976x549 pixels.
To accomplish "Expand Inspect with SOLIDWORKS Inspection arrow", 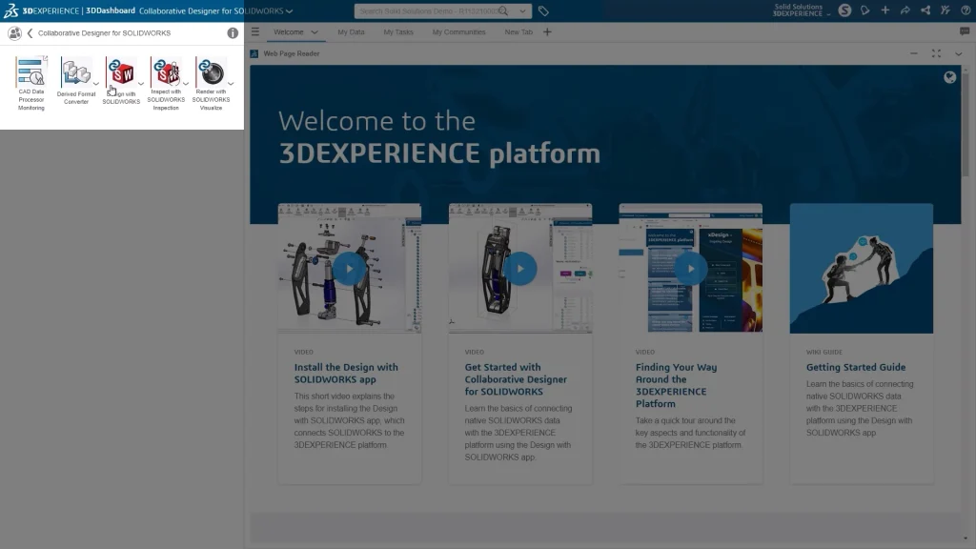I will point(186,84).
